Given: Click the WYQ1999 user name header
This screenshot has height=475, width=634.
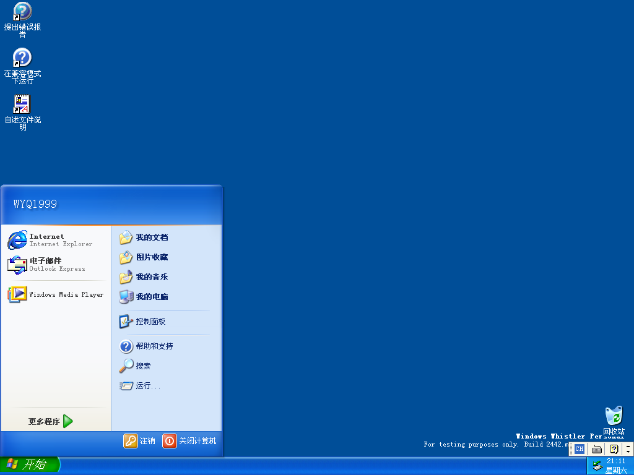Looking at the screenshot, I should pos(35,203).
